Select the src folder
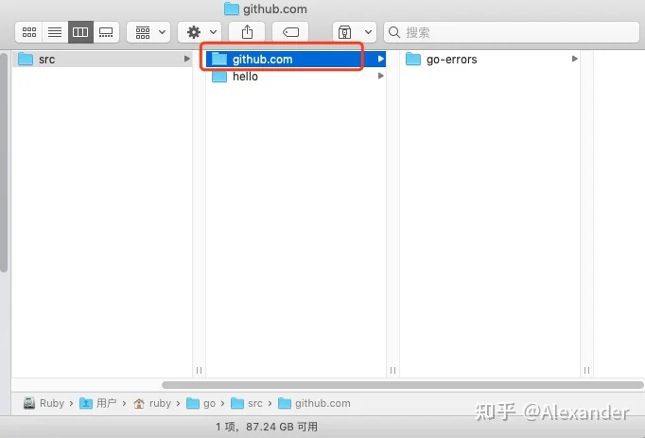 click(x=47, y=60)
